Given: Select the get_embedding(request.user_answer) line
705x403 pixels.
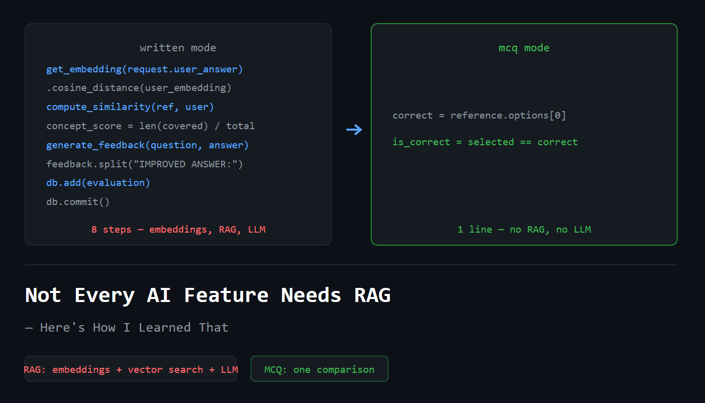Looking at the screenshot, I should (145, 69).
